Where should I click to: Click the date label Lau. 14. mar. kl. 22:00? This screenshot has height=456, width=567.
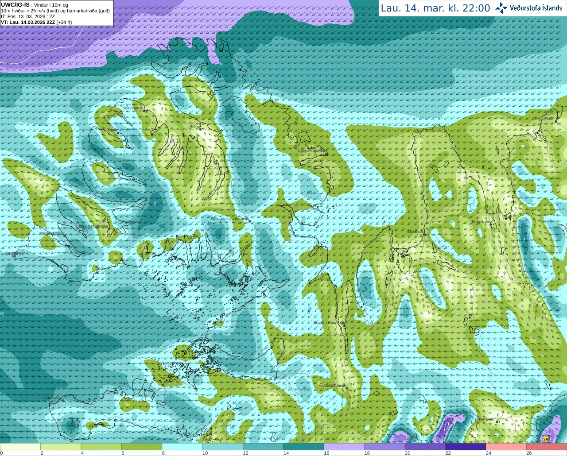[435, 8]
